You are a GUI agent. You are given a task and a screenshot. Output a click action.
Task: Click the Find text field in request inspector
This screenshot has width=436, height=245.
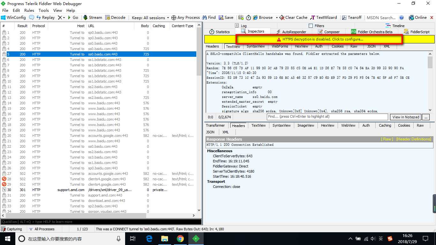[327, 117]
